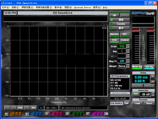Select the first green trace slot in bank D

point(72,114)
